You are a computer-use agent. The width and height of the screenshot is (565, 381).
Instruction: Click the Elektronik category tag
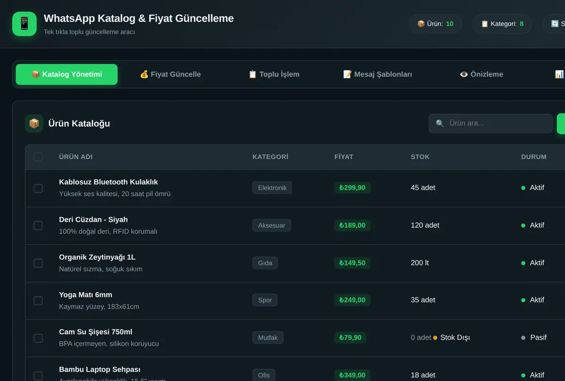272,188
